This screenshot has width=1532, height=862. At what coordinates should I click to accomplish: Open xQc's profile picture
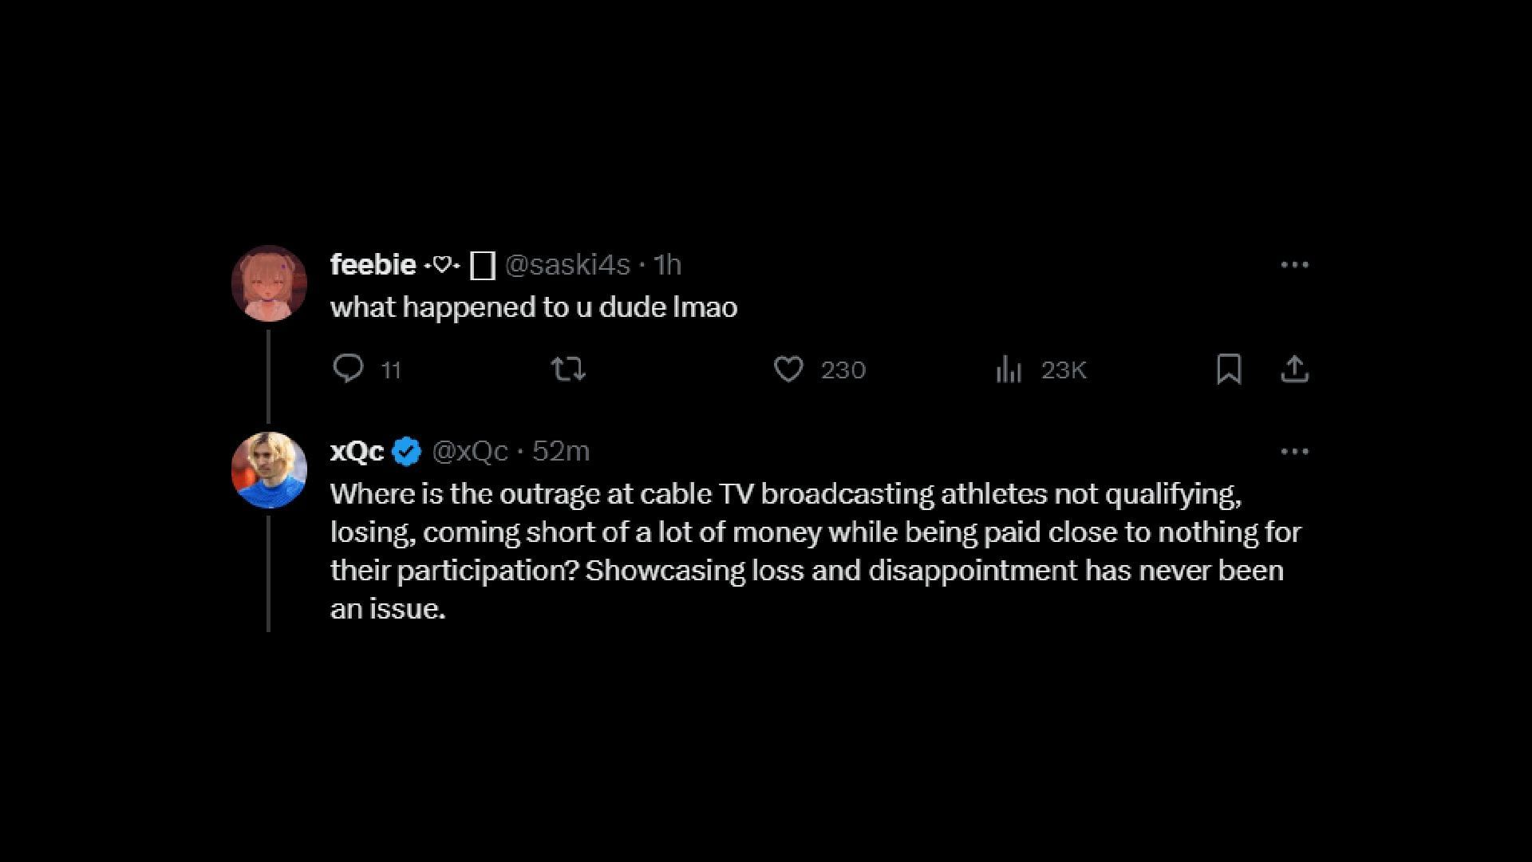click(x=269, y=470)
